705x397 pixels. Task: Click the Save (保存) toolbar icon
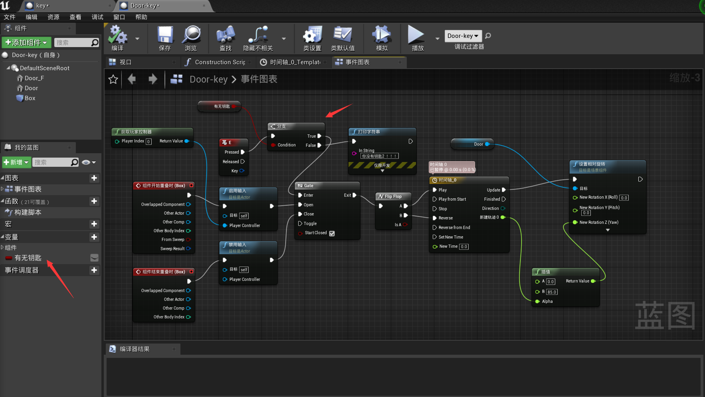pos(164,35)
